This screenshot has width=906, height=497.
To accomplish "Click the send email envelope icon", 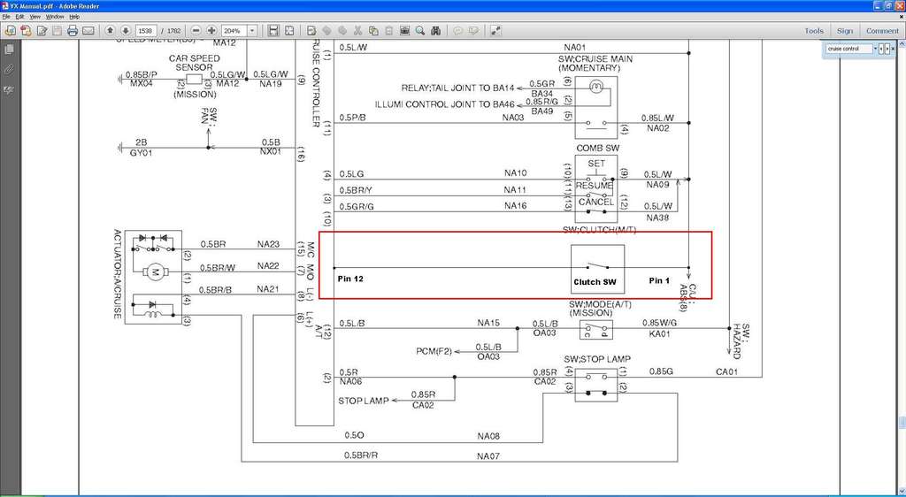I will pos(88,31).
